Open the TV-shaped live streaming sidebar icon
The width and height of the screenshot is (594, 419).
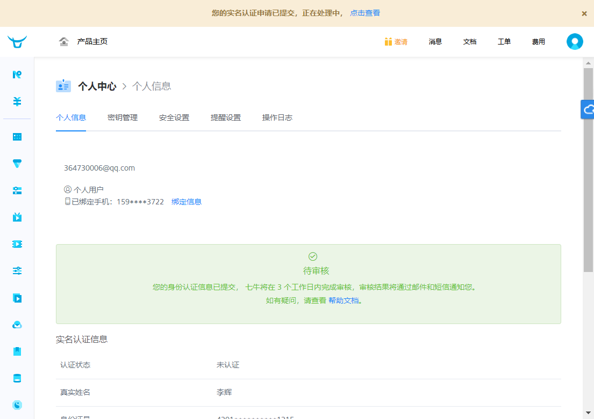[17, 217]
